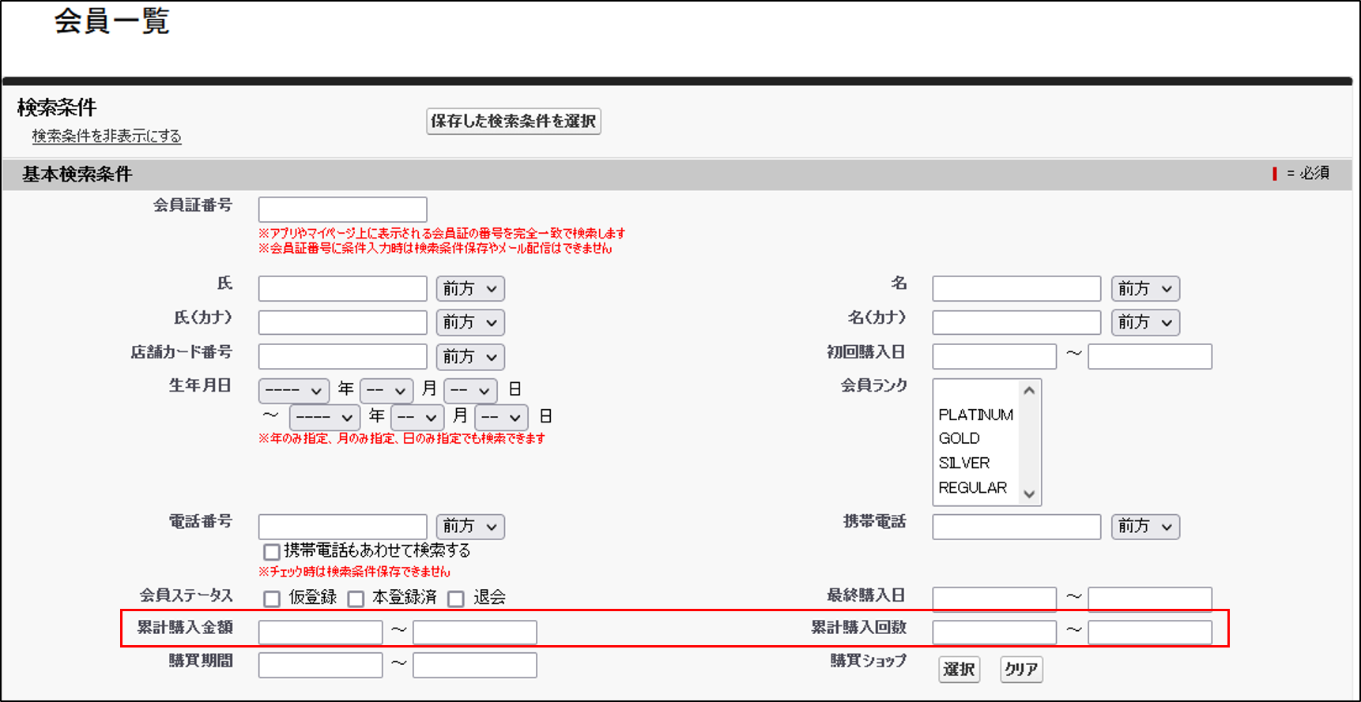Click the 最終購入日 end date field
This screenshot has width=1361, height=702.
click(x=1150, y=598)
